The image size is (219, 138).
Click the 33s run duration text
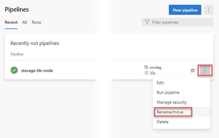153,73
